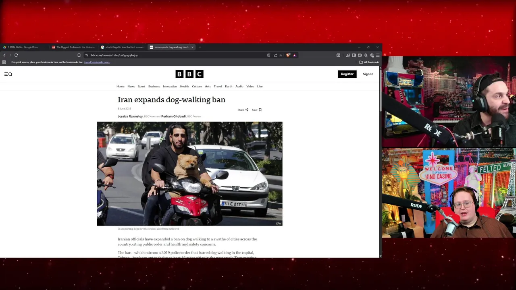Switch to The Biggest Problem in the Universe tab
The width and height of the screenshot is (516, 290).
click(74, 47)
